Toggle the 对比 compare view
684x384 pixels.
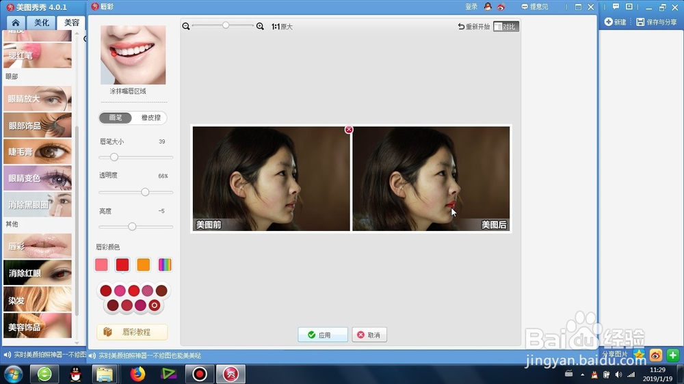(x=506, y=27)
